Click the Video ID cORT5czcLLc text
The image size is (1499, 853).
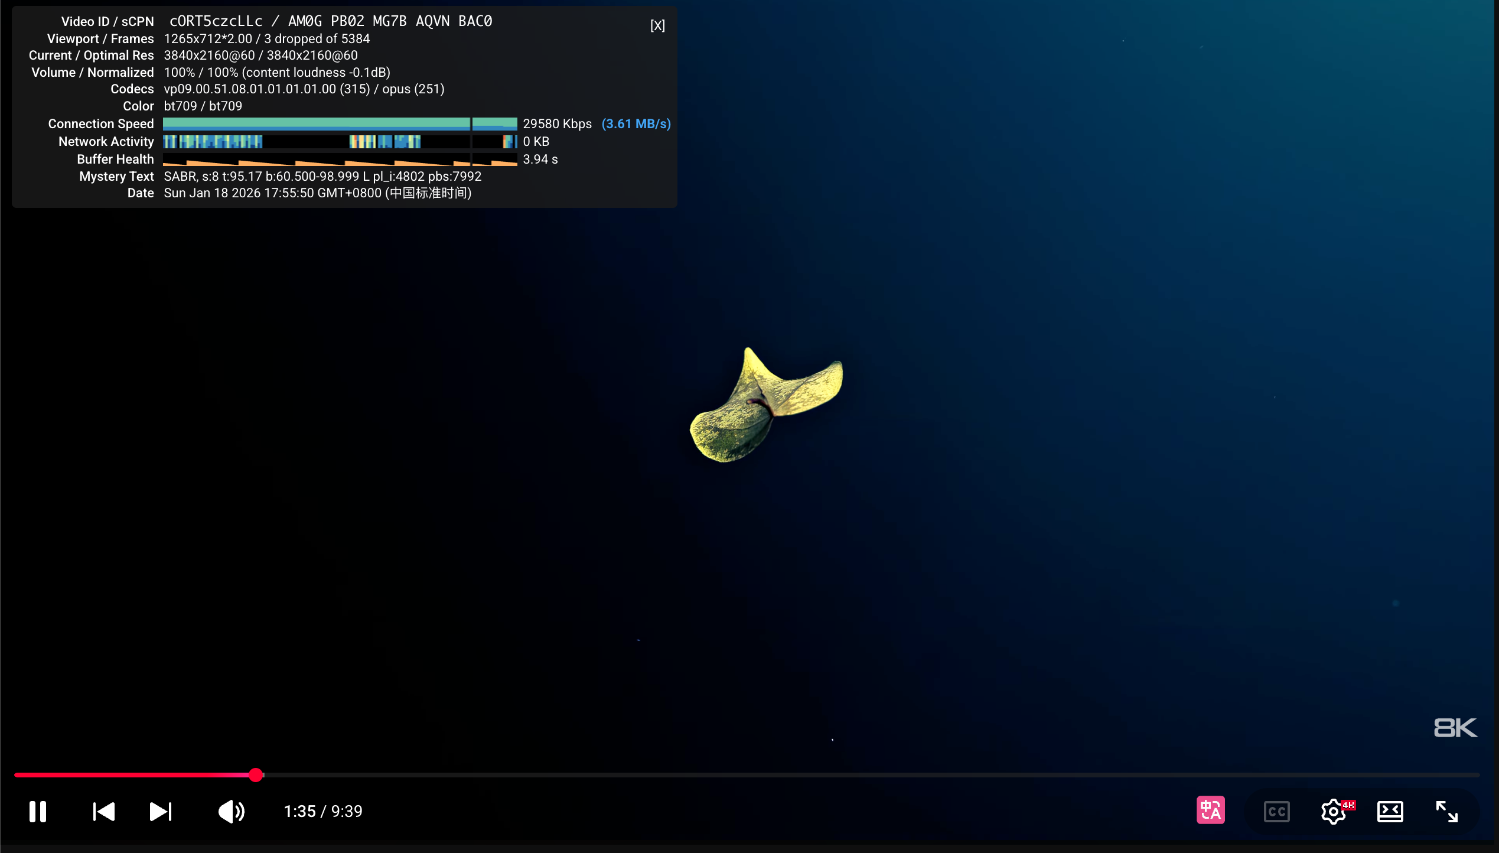[216, 21]
